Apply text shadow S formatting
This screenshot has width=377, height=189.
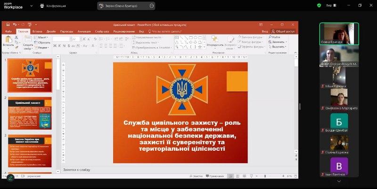tap(69, 46)
